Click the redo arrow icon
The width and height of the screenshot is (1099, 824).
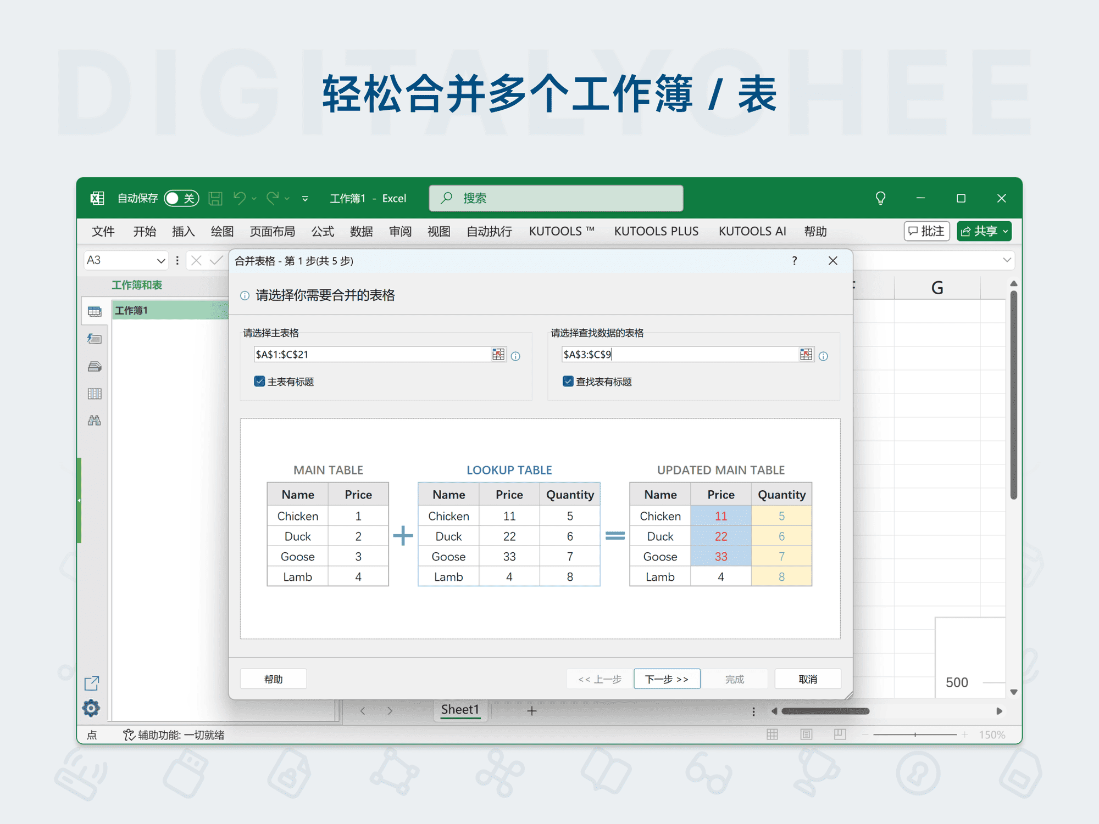coord(273,198)
